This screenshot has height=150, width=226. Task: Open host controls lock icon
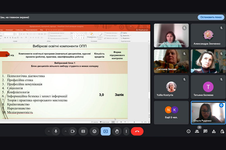(x=222, y=131)
